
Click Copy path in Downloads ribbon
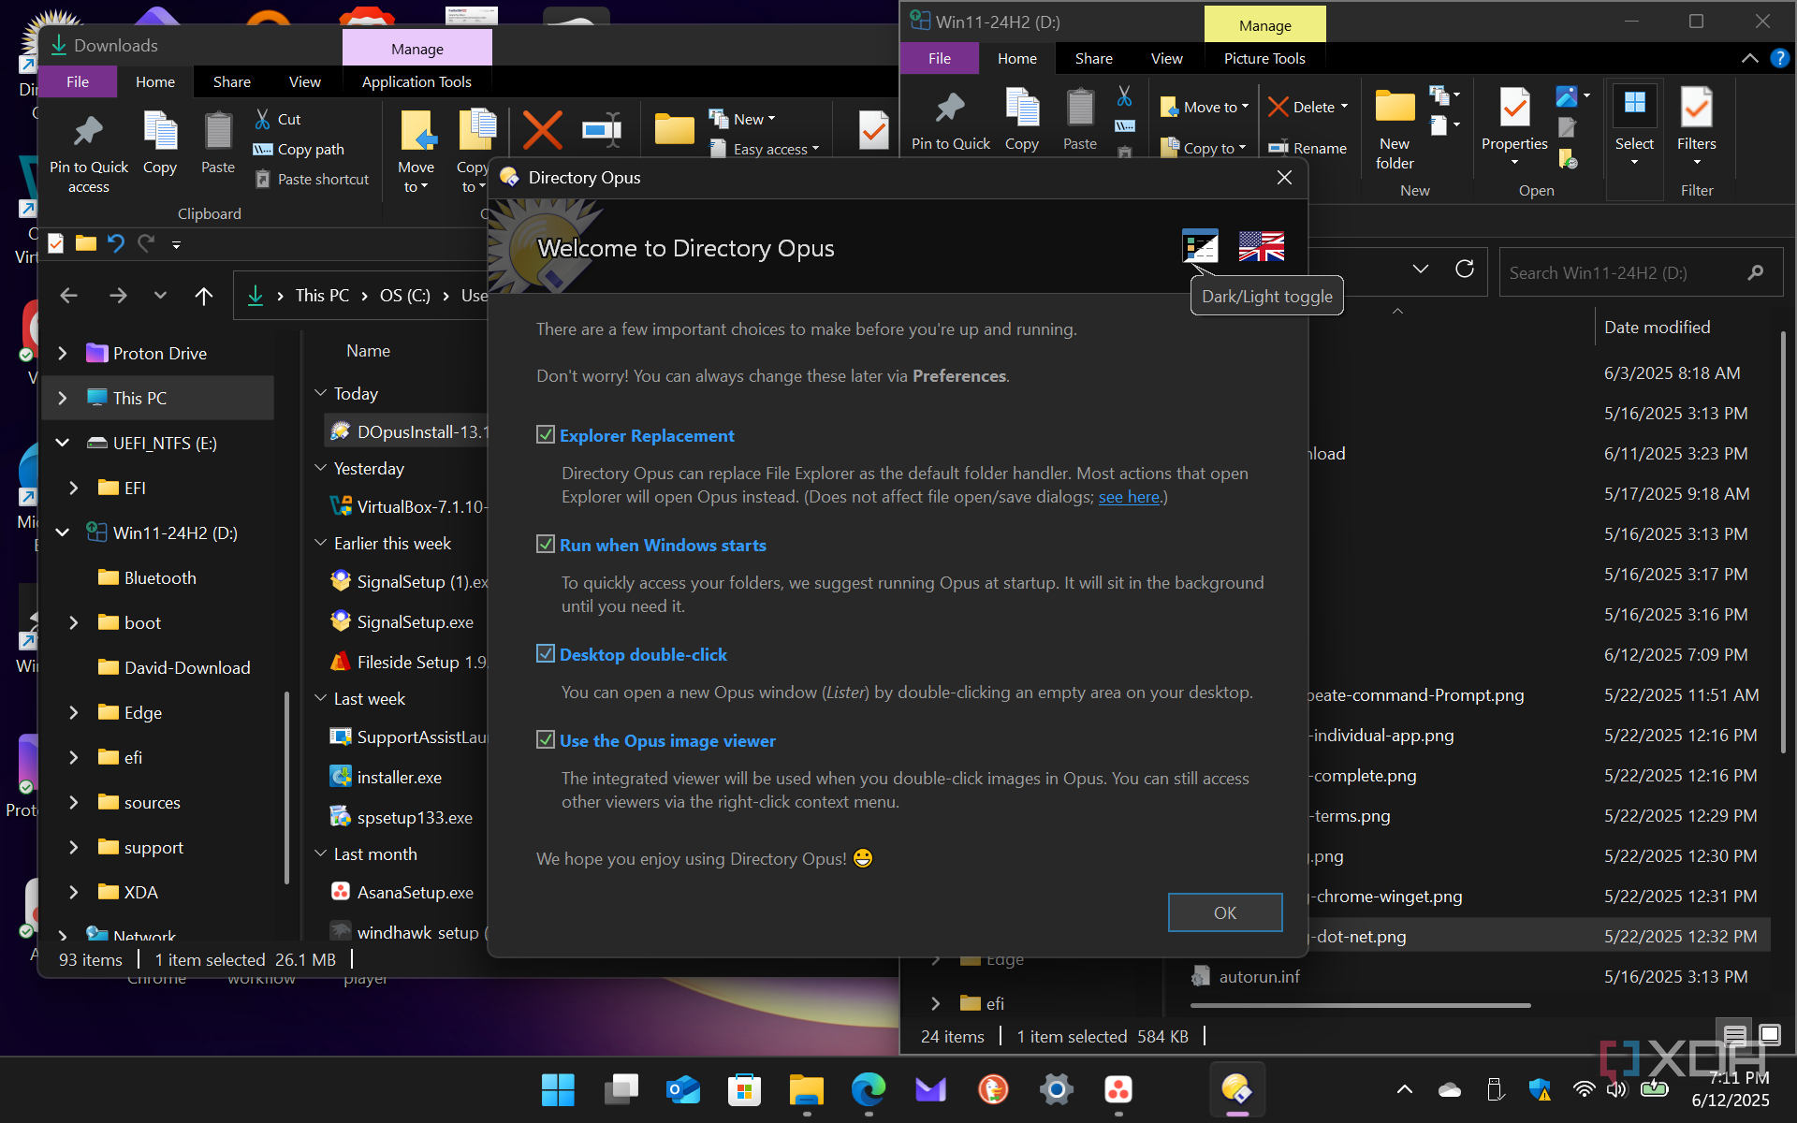(x=299, y=149)
